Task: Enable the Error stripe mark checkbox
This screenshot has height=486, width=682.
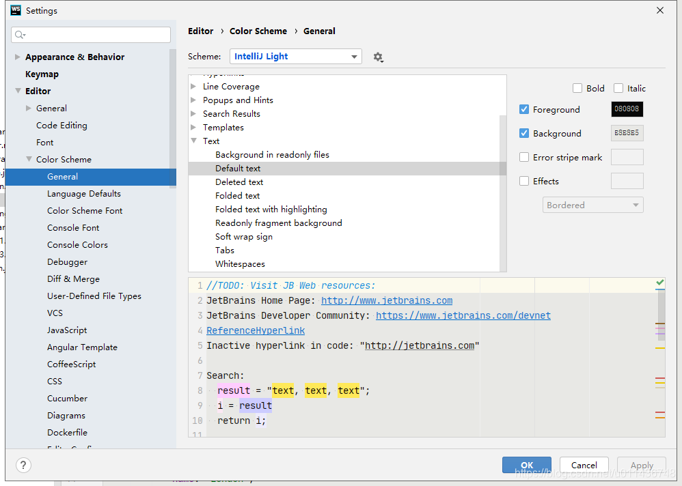Action: [525, 157]
